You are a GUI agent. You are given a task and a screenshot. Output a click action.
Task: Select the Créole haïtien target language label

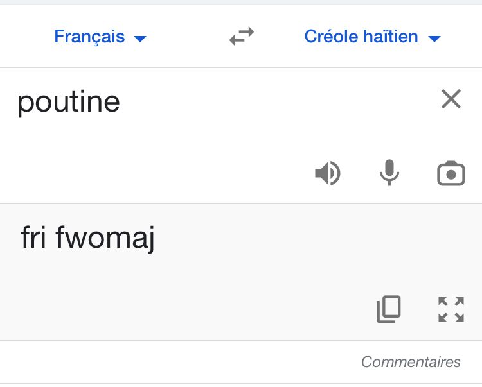click(361, 37)
